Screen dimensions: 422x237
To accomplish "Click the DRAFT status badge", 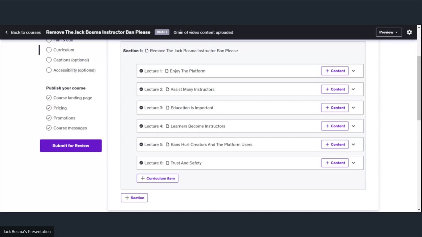I will coord(162,32).
